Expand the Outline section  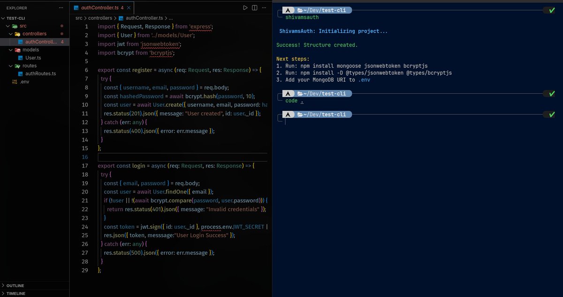(14, 285)
